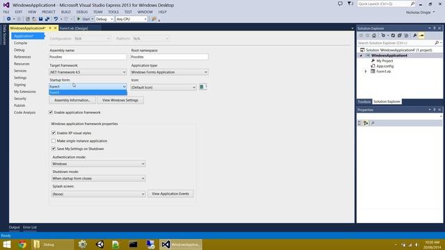The height and width of the screenshot is (250, 445).
Task: Open the Any CPU platform dropdown
Action: pos(131,19)
